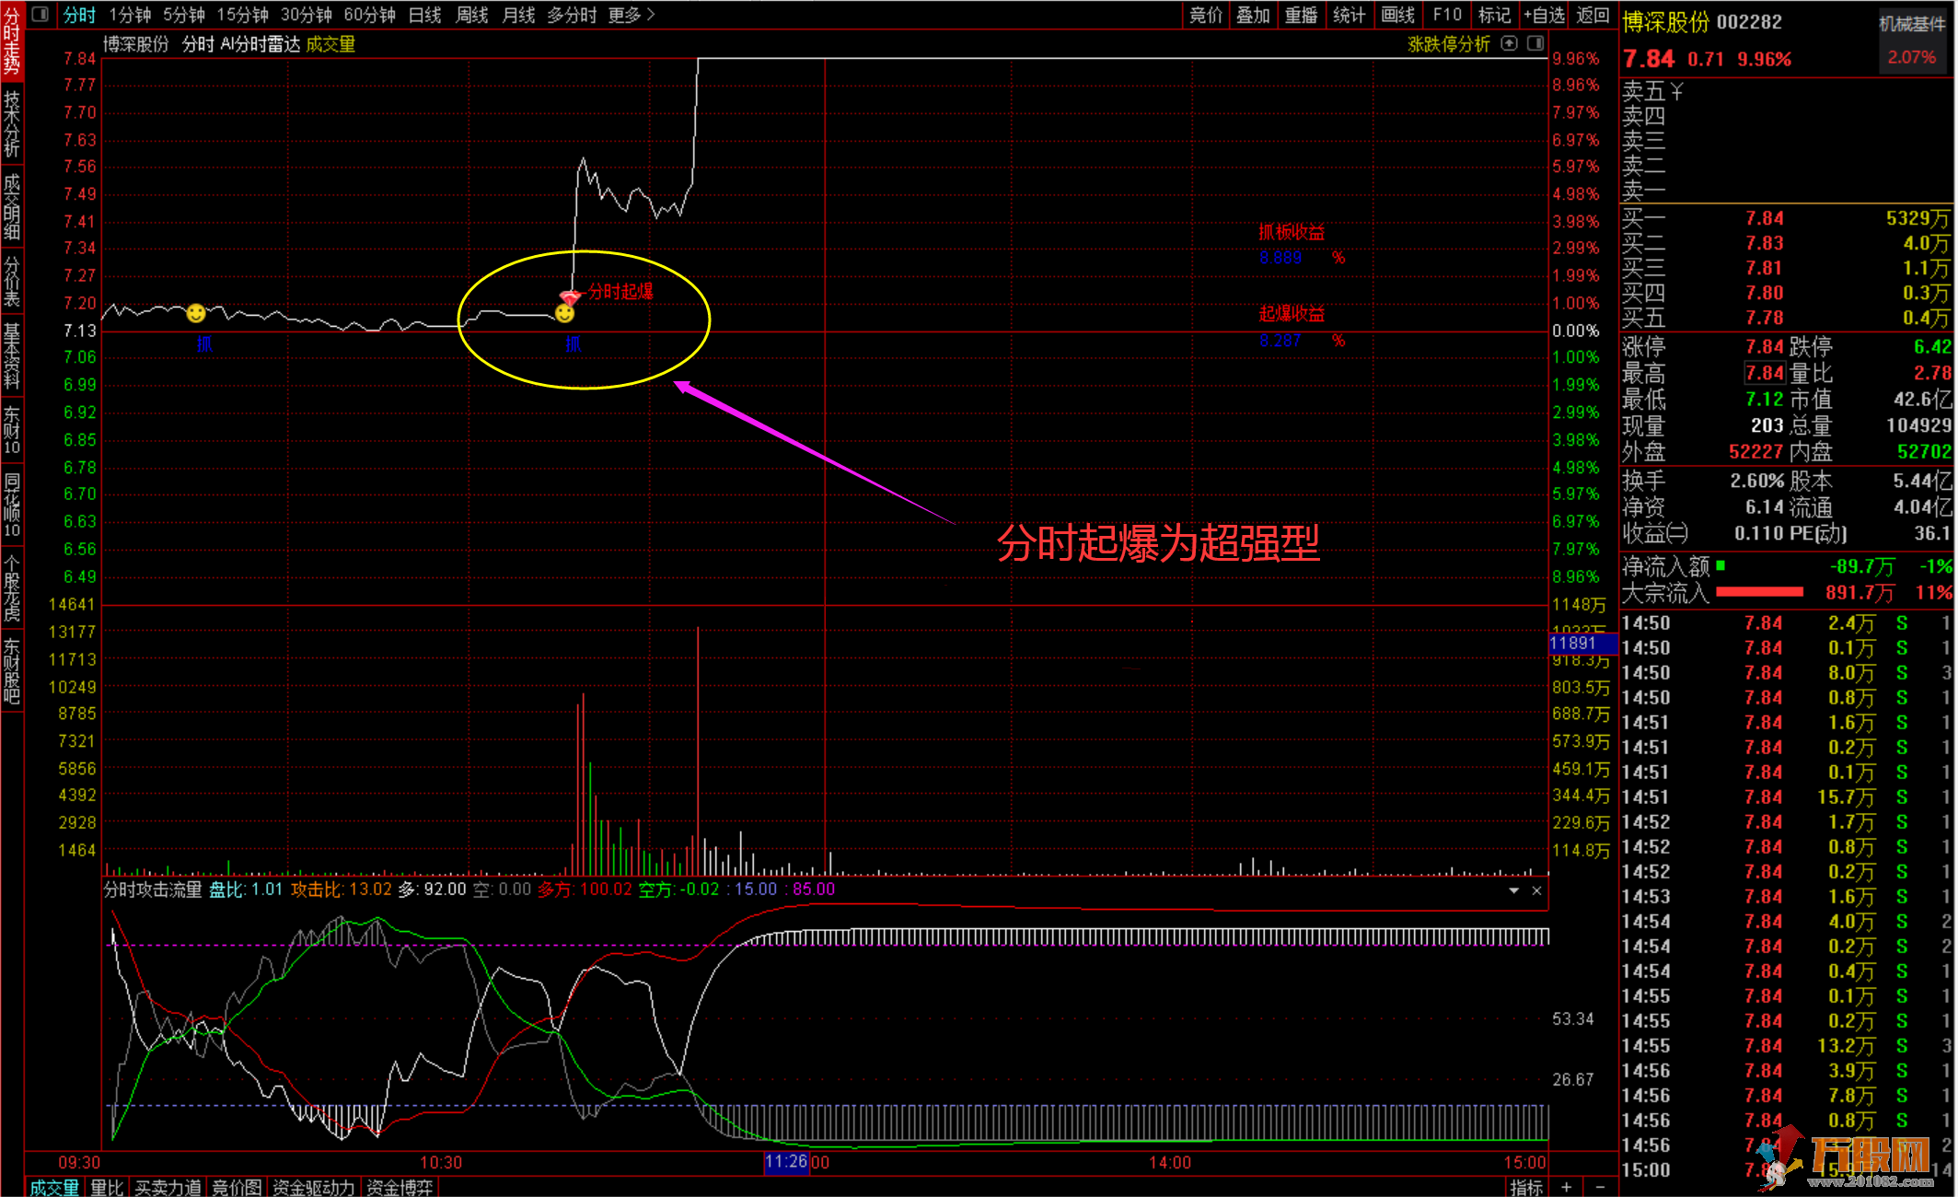Click stock name 博深股份 002282 in quote panel
The width and height of the screenshot is (1958, 1197).
click(1702, 22)
